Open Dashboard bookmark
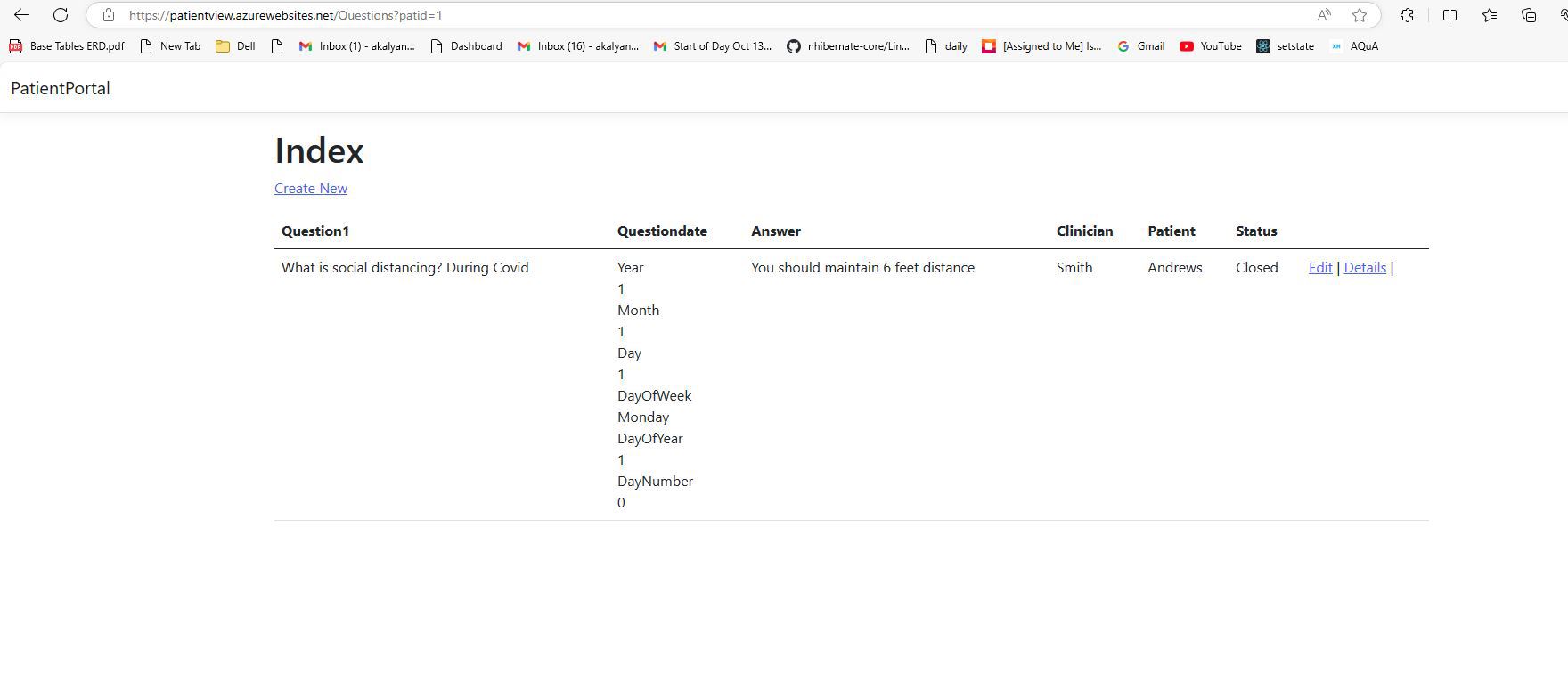Viewport: 1568px width, 697px height. pos(466,46)
